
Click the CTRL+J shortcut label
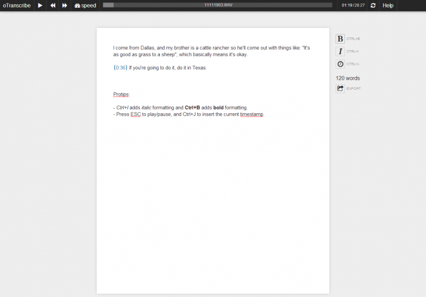coord(352,64)
